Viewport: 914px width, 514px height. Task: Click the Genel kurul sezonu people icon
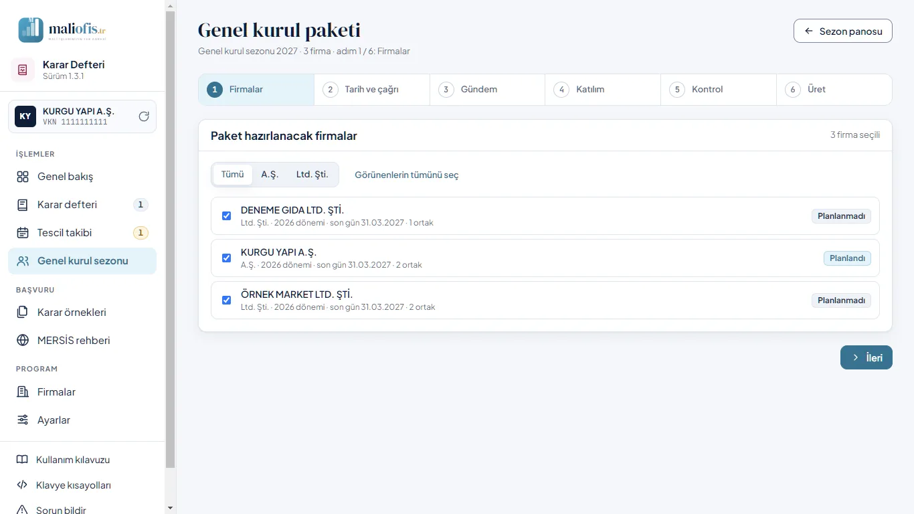pos(23,261)
